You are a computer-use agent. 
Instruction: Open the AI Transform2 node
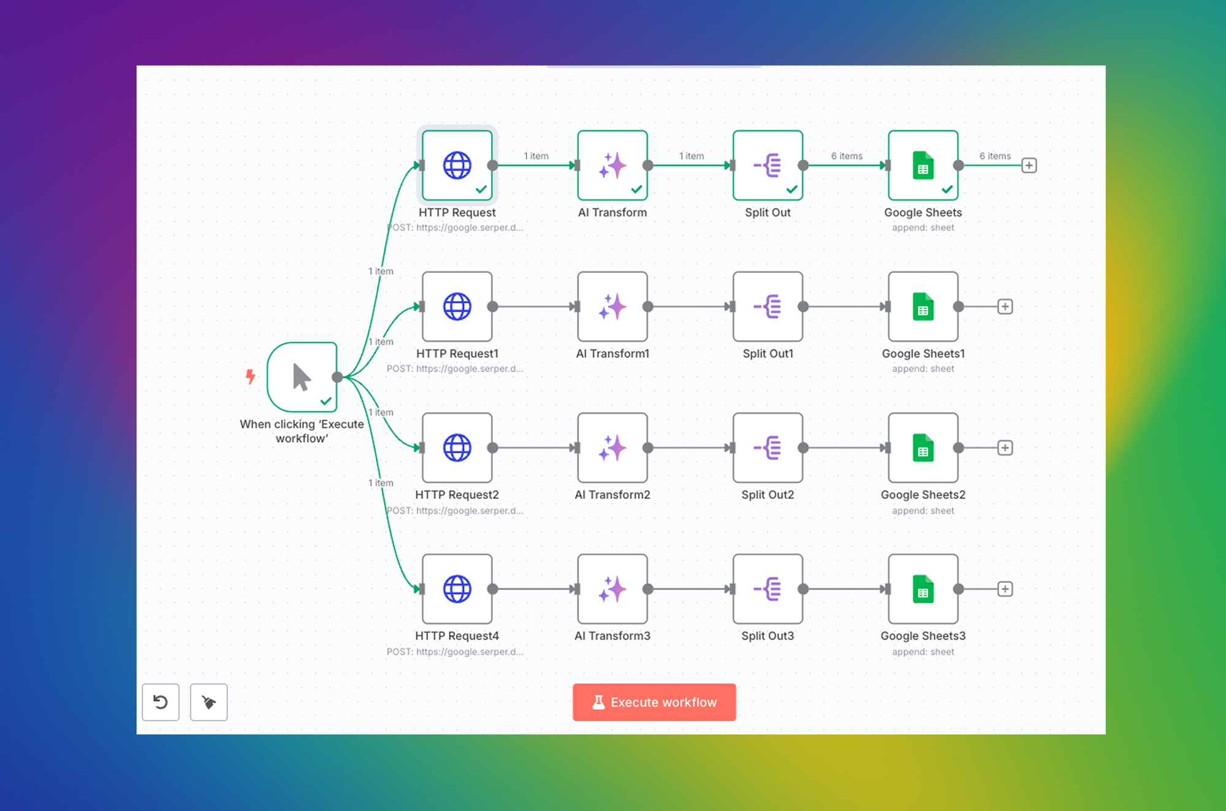(612, 447)
